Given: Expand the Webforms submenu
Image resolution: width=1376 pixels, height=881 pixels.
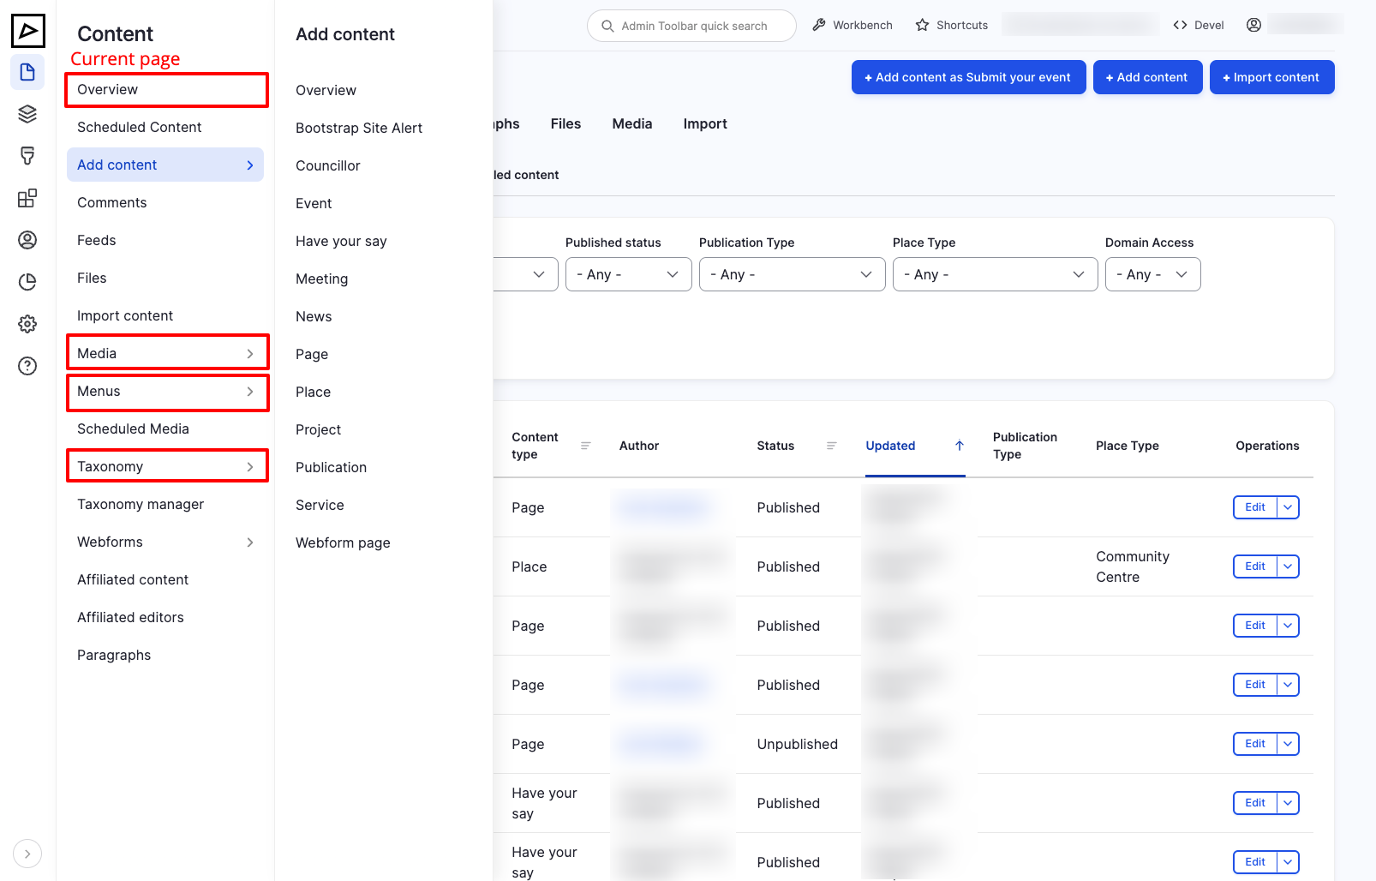Looking at the screenshot, I should (x=250, y=542).
